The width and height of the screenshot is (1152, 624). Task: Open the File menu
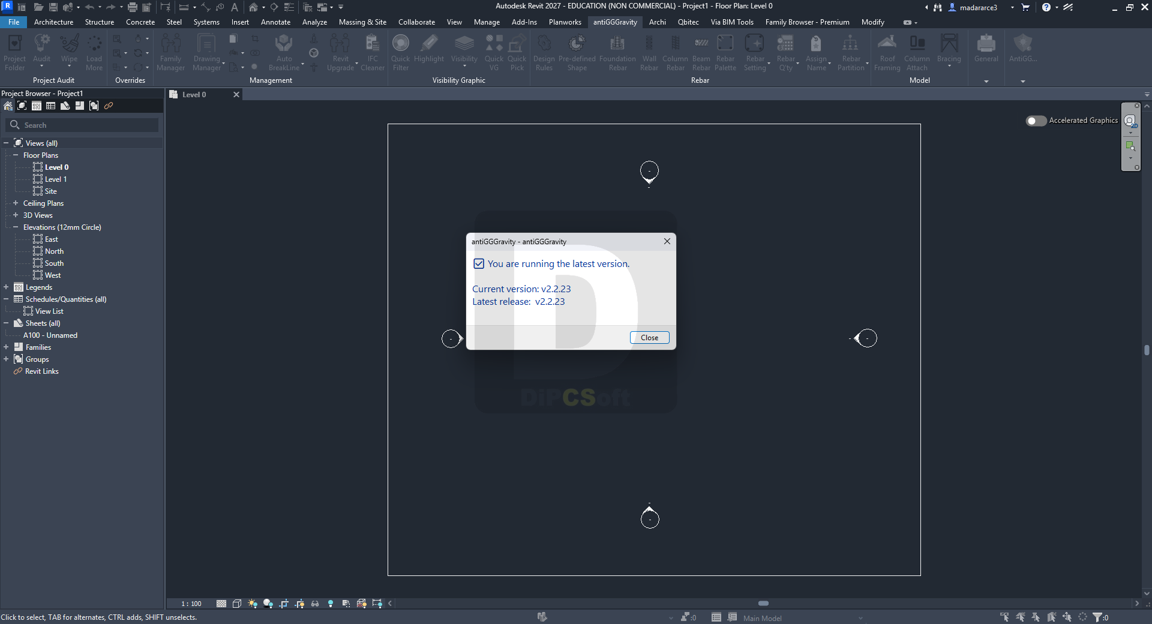(14, 22)
